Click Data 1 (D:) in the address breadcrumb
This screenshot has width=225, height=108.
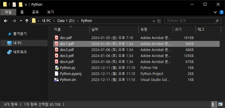66,21
